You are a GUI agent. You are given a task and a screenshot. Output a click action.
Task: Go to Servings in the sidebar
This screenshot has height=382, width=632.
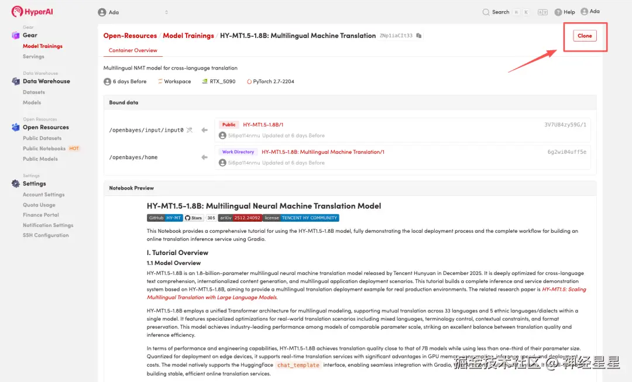pyautogui.click(x=33, y=56)
